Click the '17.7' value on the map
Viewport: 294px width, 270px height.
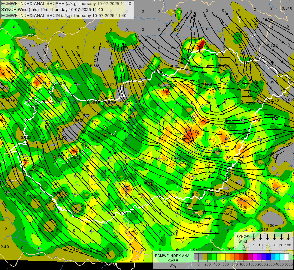(260, 156)
